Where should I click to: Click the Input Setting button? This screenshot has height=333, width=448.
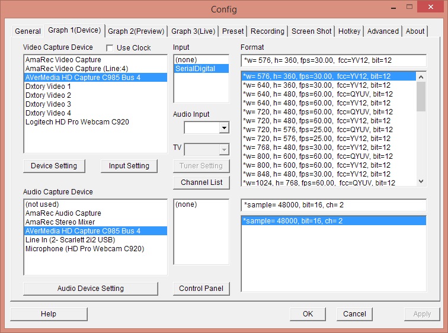pyautogui.click(x=129, y=166)
